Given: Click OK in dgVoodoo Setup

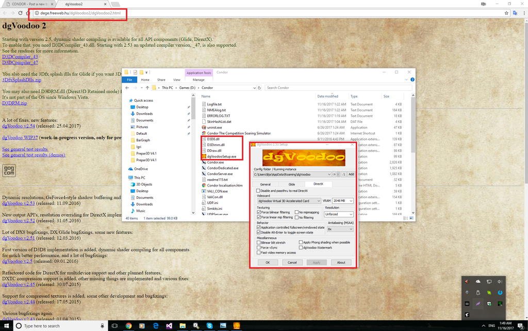Looking at the screenshot, I should click(x=268, y=262).
